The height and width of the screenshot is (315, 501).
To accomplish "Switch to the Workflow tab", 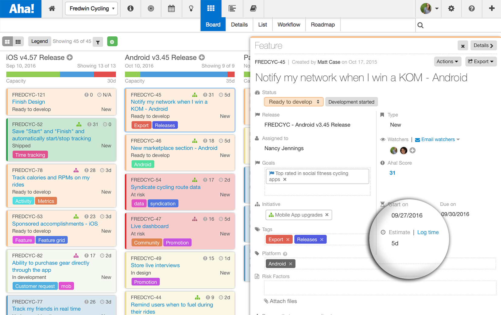I will click(x=289, y=25).
